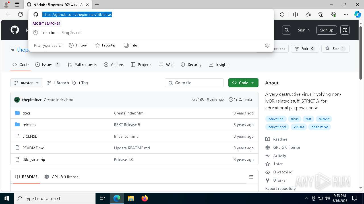Open a new browser tab

click(97, 5)
